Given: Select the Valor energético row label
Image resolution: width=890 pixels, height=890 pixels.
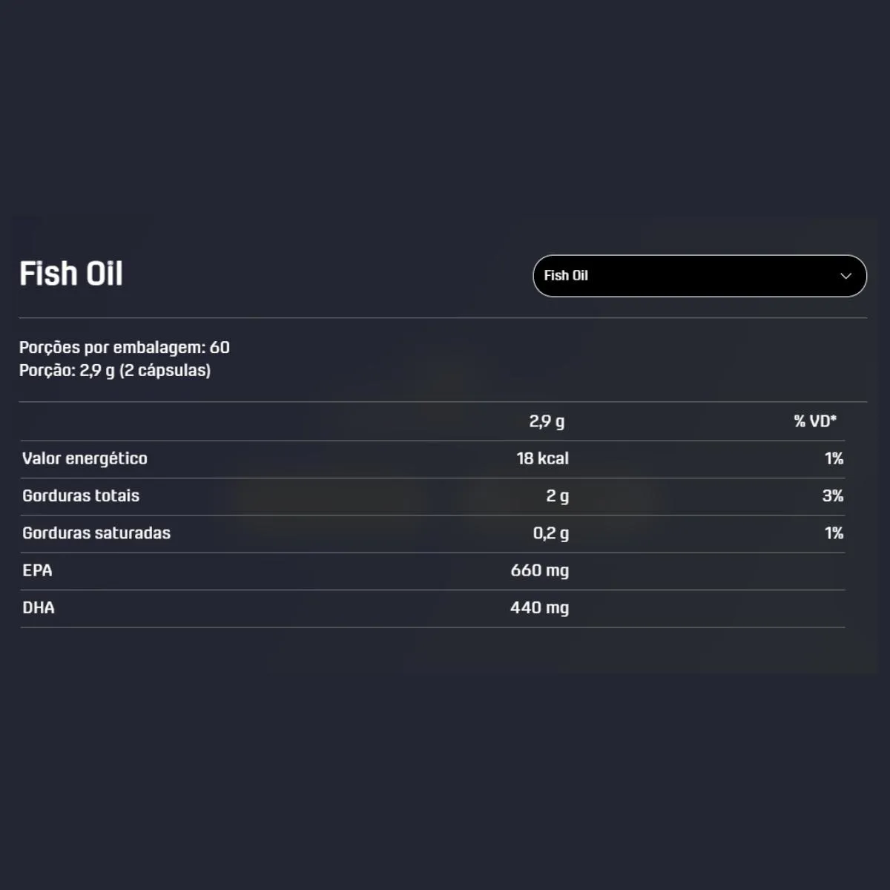Looking at the screenshot, I should pyautogui.click(x=85, y=458).
